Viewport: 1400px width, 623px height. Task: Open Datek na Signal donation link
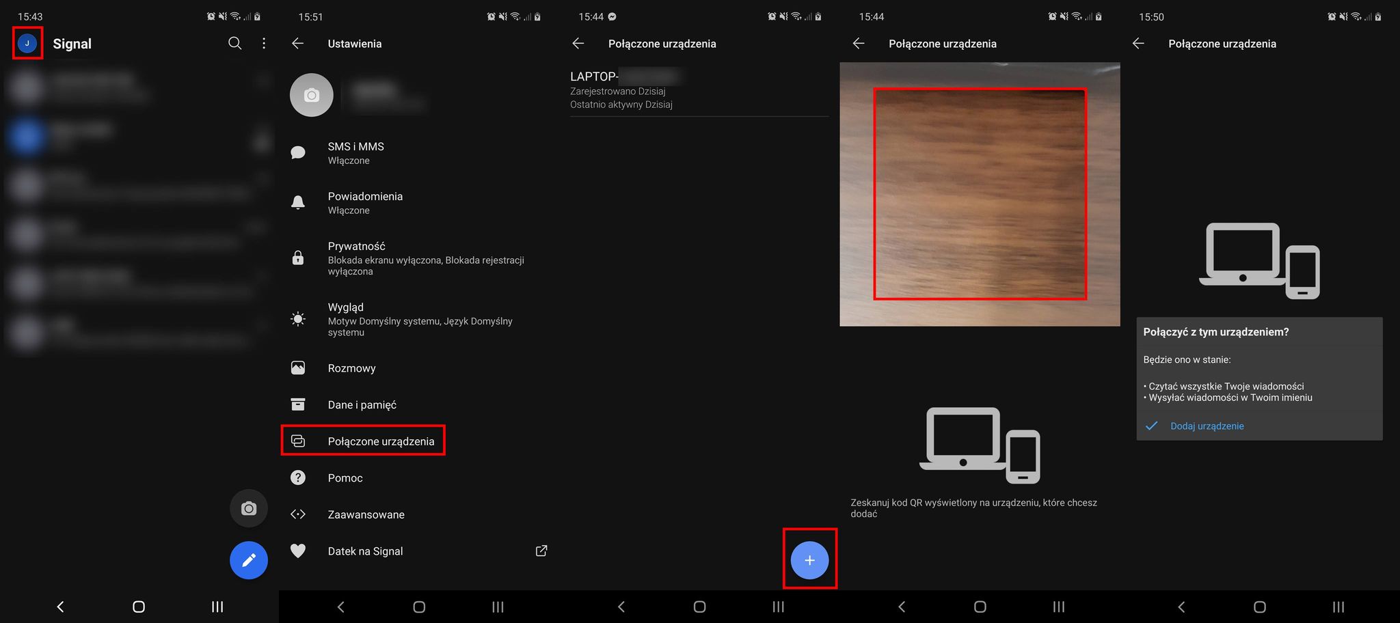419,551
